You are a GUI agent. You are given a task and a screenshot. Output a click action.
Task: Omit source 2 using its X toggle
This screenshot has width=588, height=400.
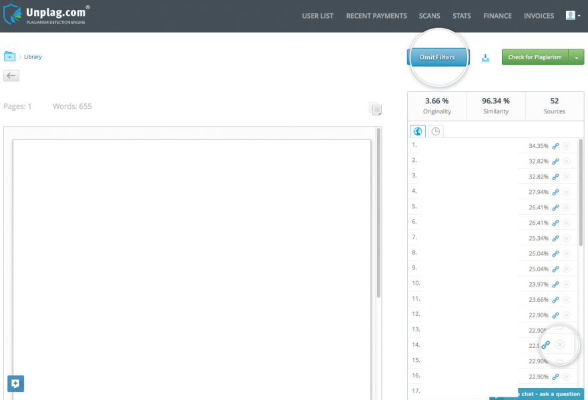(x=566, y=161)
